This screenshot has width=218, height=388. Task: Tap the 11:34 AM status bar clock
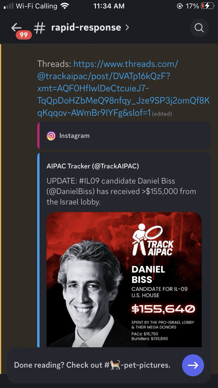(109, 6)
